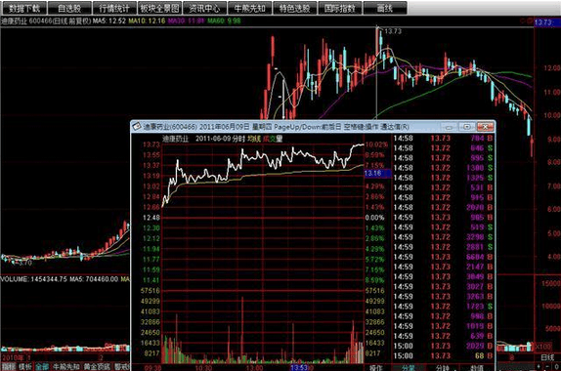The height and width of the screenshot is (371, 561).
Task: Go to 资讯中心
Action: coord(204,8)
